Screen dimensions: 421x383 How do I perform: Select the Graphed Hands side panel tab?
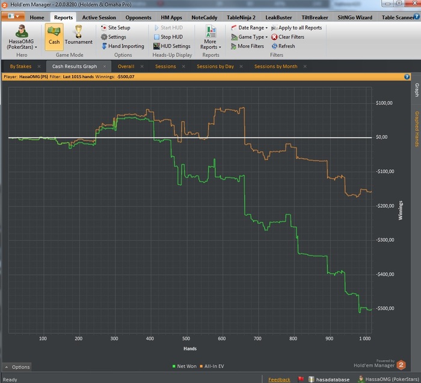(417, 129)
